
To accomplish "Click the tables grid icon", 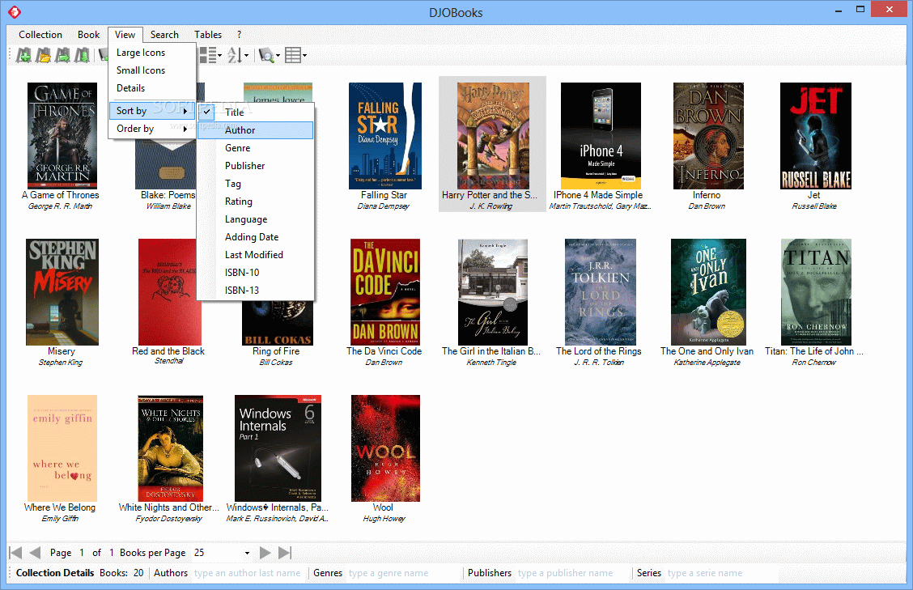I will click(293, 55).
